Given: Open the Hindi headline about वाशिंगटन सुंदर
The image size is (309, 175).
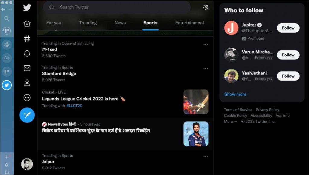Looking at the screenshot, I should pyautogui.click(x=96, y=131).
